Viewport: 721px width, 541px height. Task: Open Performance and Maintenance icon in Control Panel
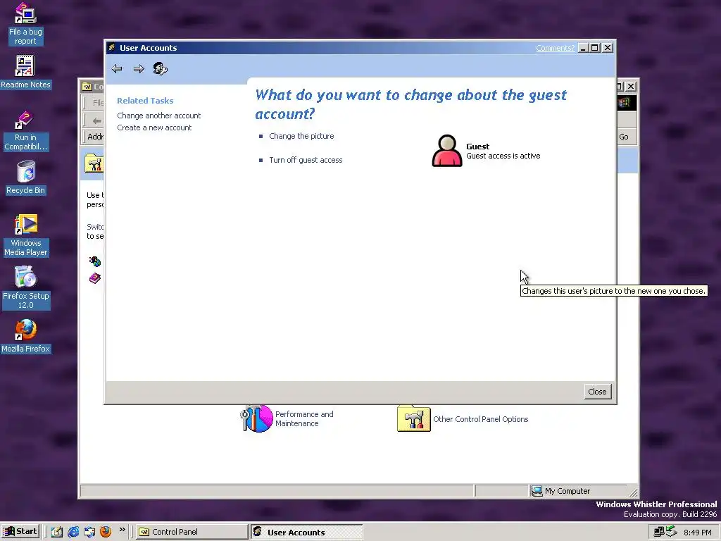click(x=256, y=418)
